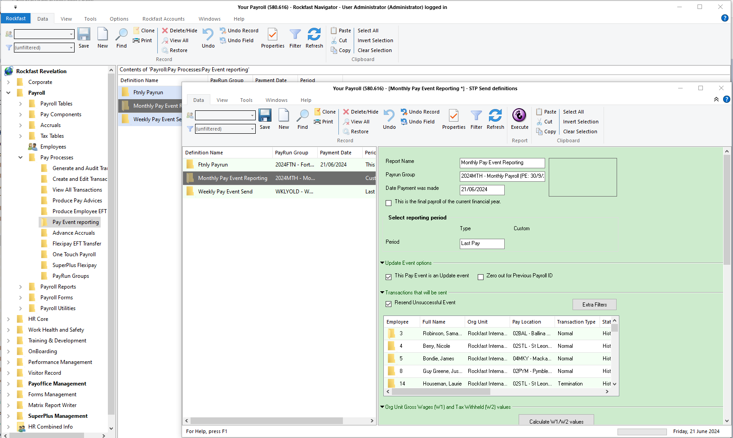Click Copy in STP Send definitions window

546,131
